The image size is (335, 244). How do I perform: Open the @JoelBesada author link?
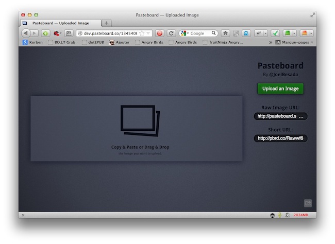pos(283,75)
